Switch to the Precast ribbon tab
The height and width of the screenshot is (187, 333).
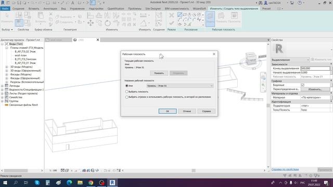coord(266,9)
